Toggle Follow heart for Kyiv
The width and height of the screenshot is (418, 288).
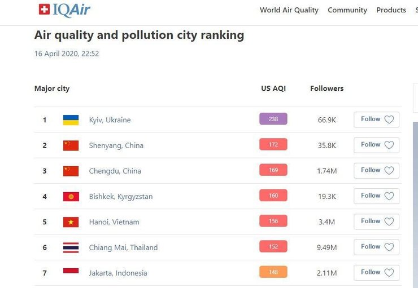coord(389,119)
